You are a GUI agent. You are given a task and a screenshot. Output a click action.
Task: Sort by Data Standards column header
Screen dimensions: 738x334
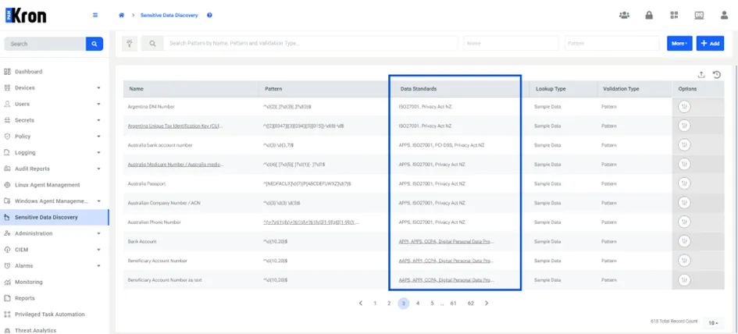click(x=419, y=89)
